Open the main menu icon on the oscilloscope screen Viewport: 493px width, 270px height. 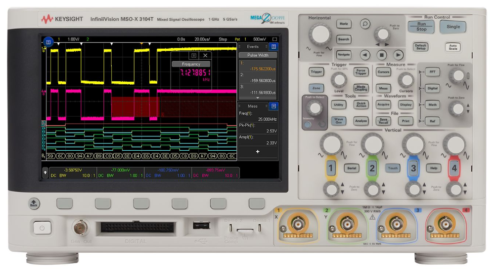48,41
